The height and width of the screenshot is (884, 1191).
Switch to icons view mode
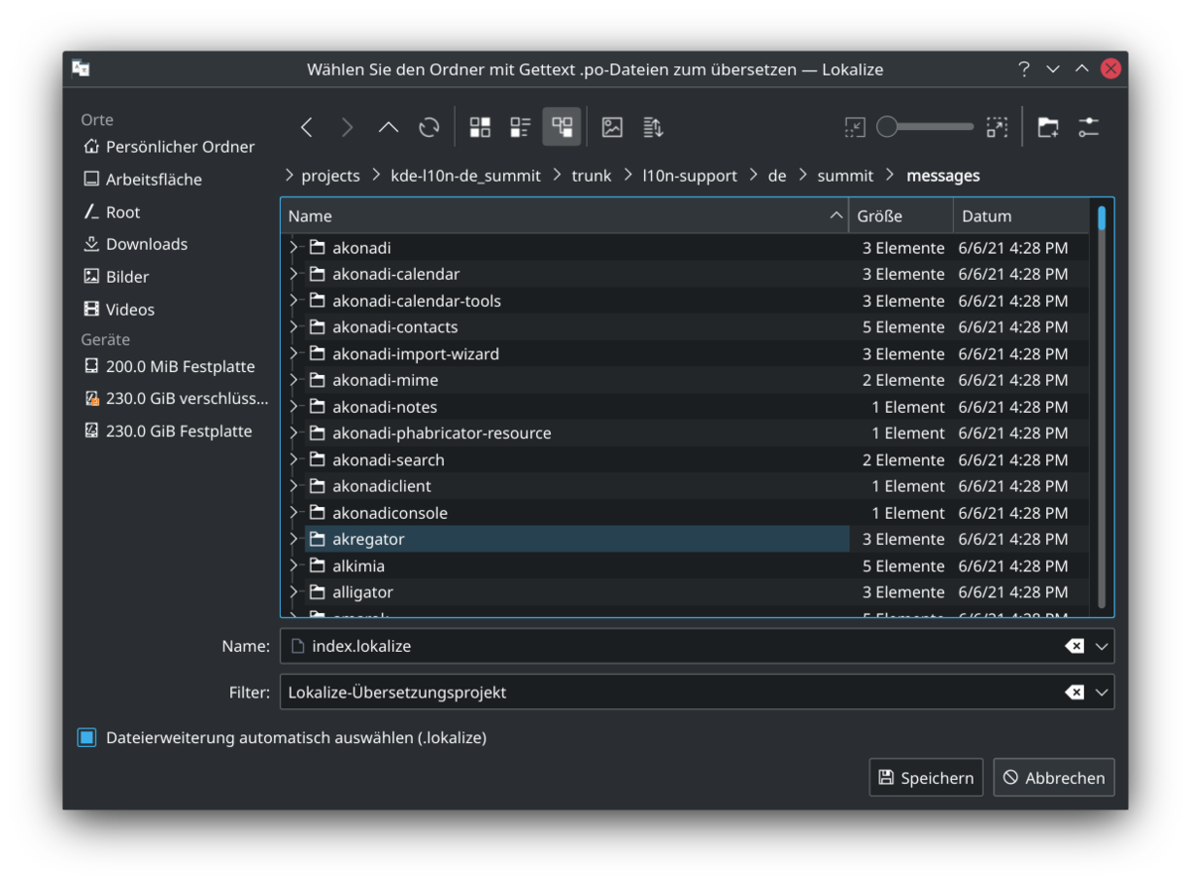pos(480,127)
